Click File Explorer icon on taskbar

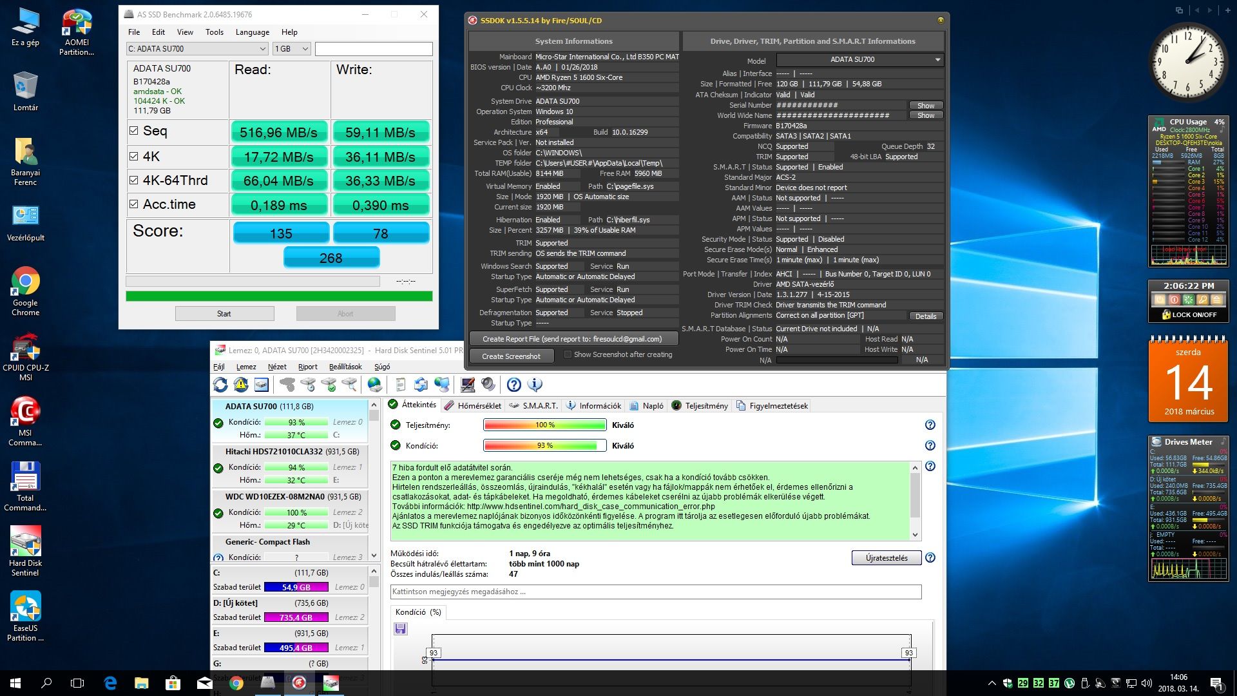coord(141,683)
